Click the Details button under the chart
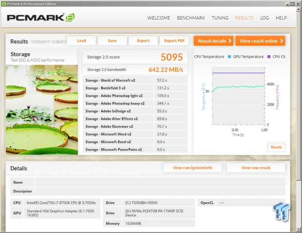This screenshot has width=302, height=233. coord(276,147)
